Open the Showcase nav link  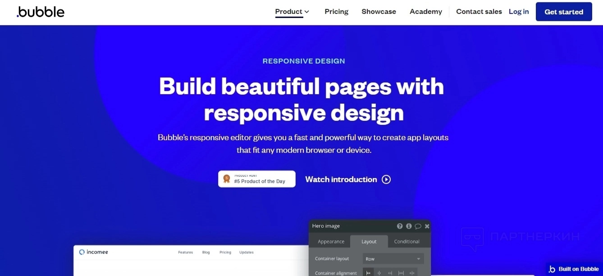379,12
